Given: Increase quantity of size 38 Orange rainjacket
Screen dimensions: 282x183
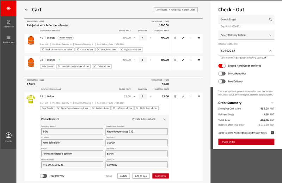Looking at the screenshot, I should pos(151,60).
